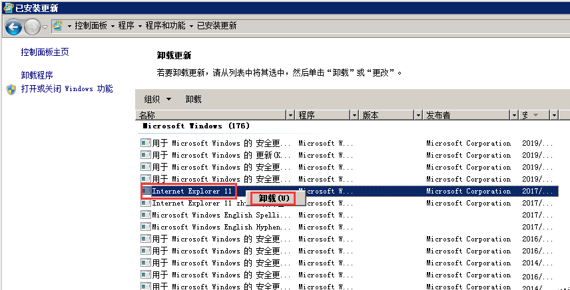Viewport: 570px width, 290px height.
Task: Expand the dropdown arrow after 程序和功能 breadcrumb
Action: [x=191, y=26]
